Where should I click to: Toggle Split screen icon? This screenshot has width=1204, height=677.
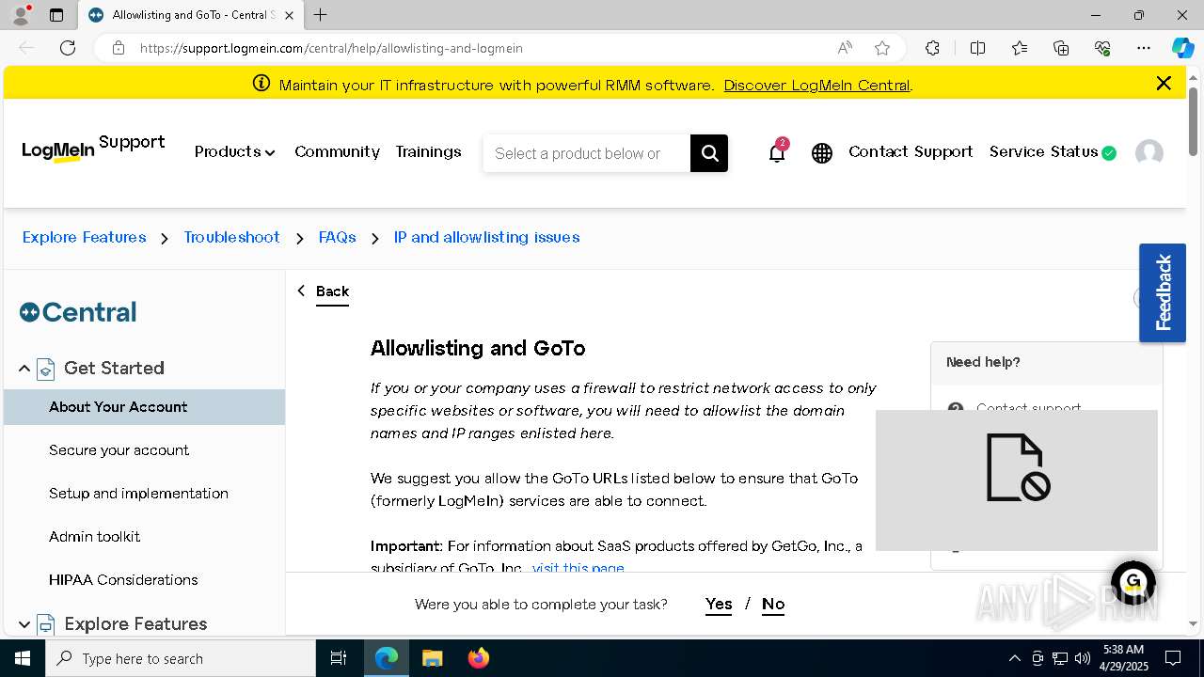pos(977,48)
